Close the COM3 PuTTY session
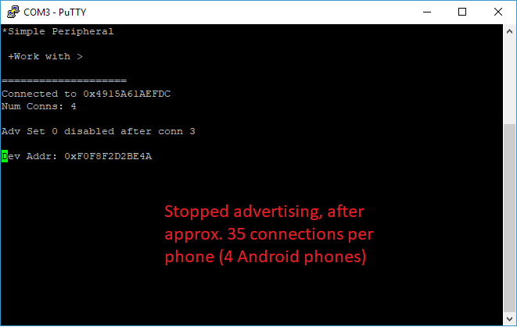Screen dimensions: 517x327 498,12
